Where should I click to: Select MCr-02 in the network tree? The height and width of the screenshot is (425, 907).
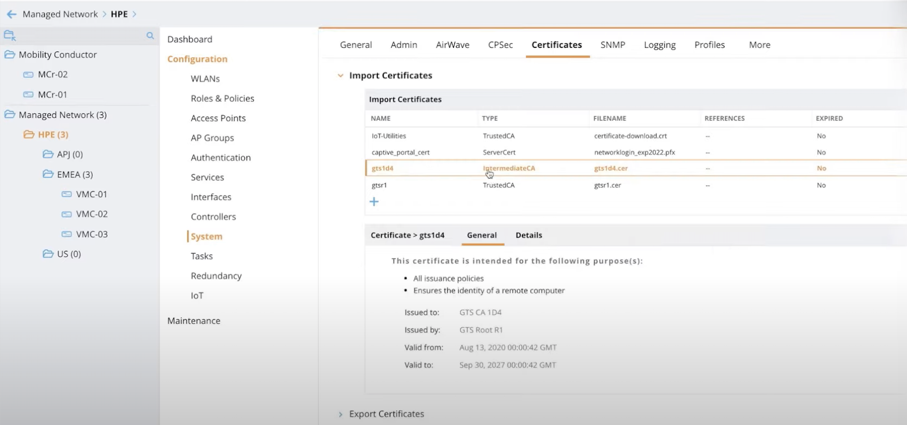(52, 75)
